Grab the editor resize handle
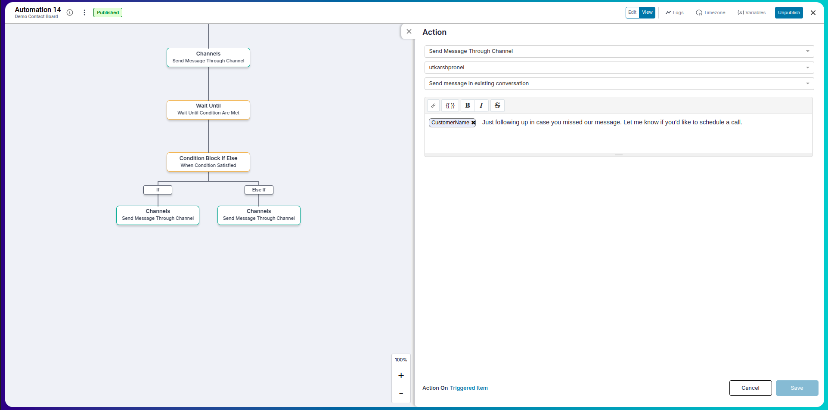828x410 pixels. coord(618,155)
